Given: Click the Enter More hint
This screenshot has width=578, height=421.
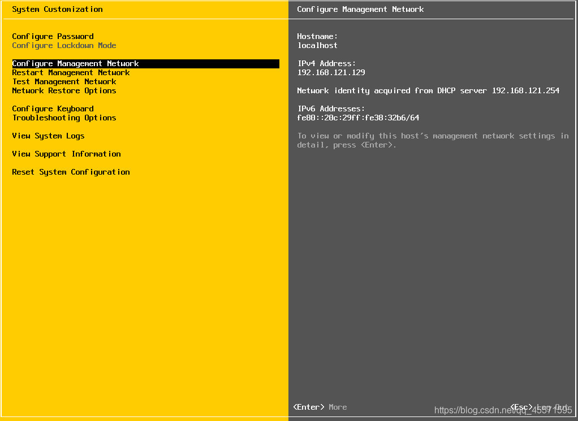Looking at the screenshot, I should (x=320, y=407).
